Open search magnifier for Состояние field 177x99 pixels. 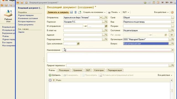(173, 30)
